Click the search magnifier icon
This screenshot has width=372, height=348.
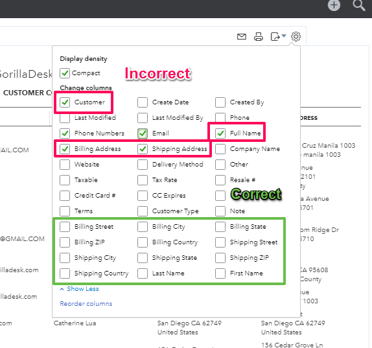click(358, 5)
